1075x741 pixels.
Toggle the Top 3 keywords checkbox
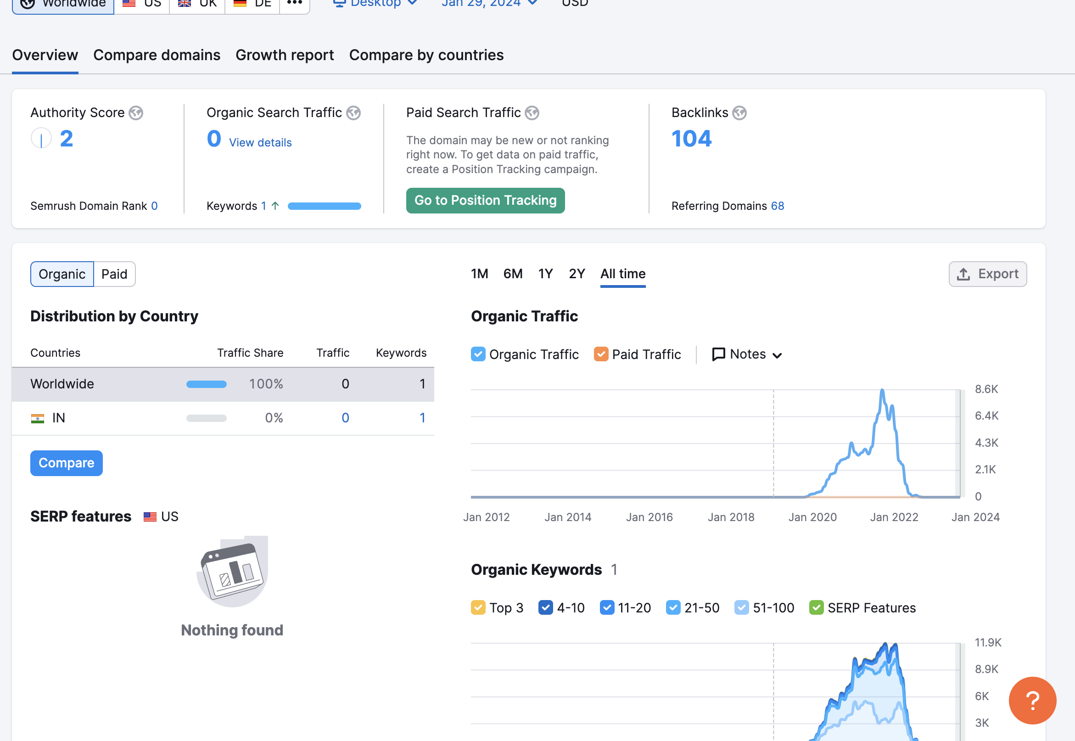[478, 608]
